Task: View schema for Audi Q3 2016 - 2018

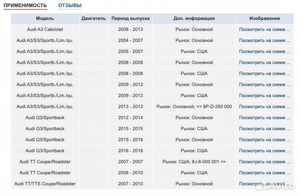Action: (x=265, y=151)
